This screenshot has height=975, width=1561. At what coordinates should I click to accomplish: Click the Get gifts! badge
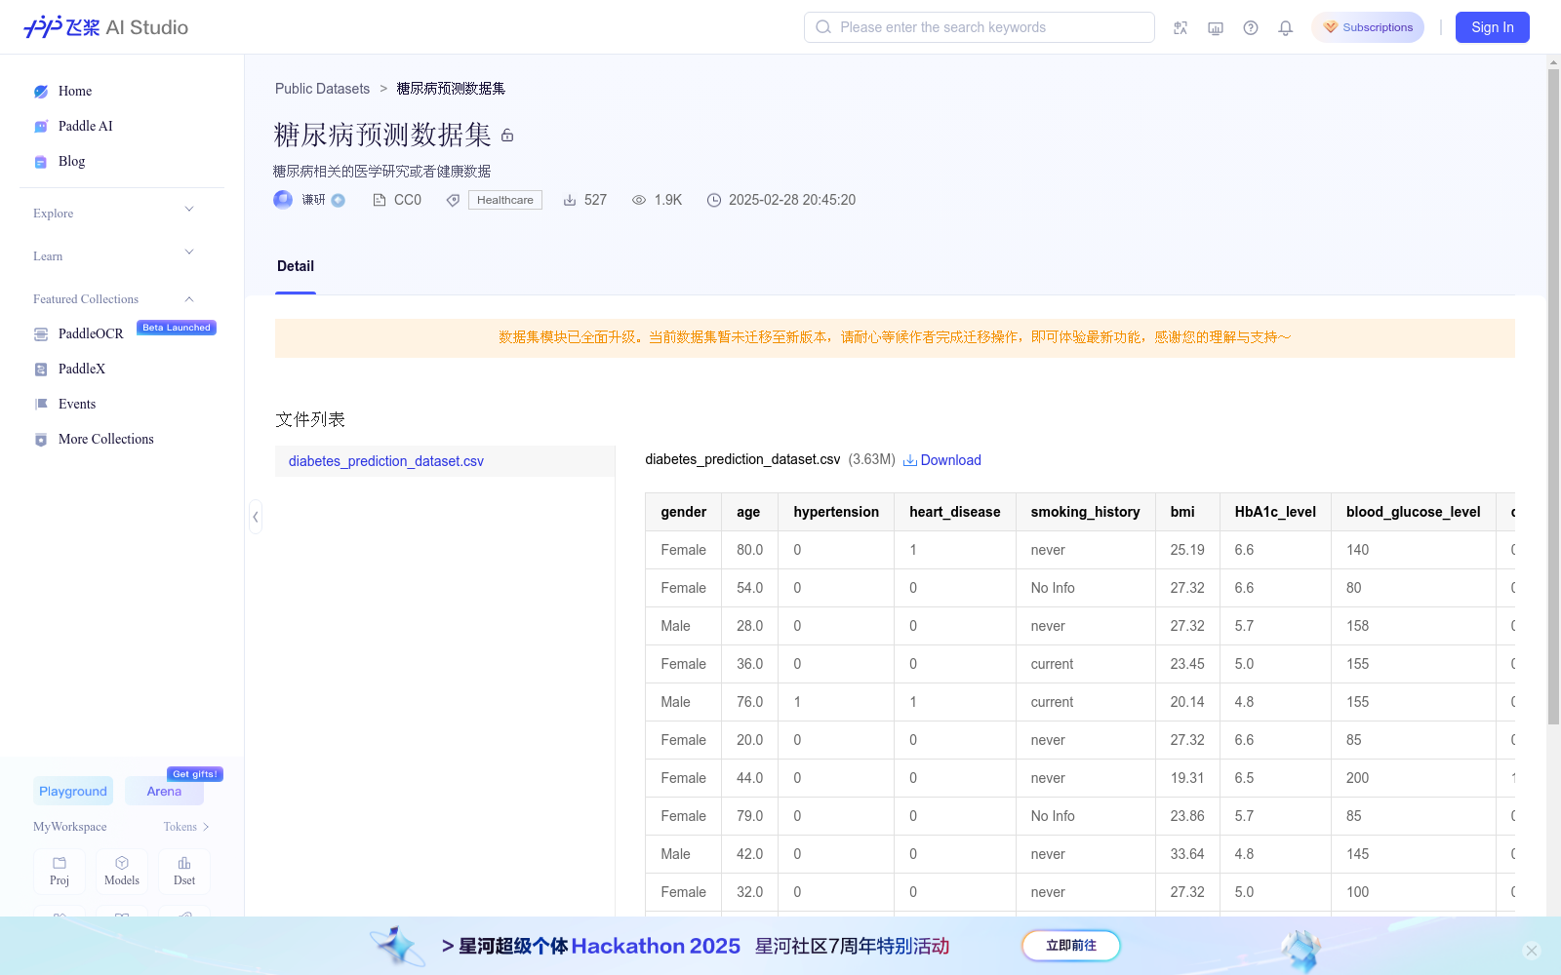(195, 774)
